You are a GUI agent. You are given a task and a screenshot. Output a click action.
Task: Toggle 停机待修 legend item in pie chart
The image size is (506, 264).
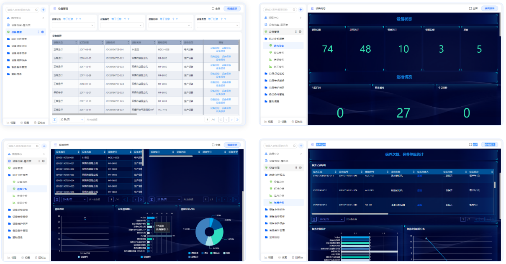click(x=193, y=253)
